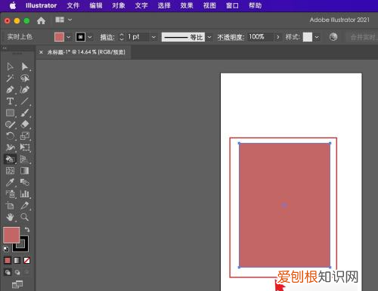Select the Shaper tool
The height and width of the screenshot is (291, 378).
tap(10, 125)
